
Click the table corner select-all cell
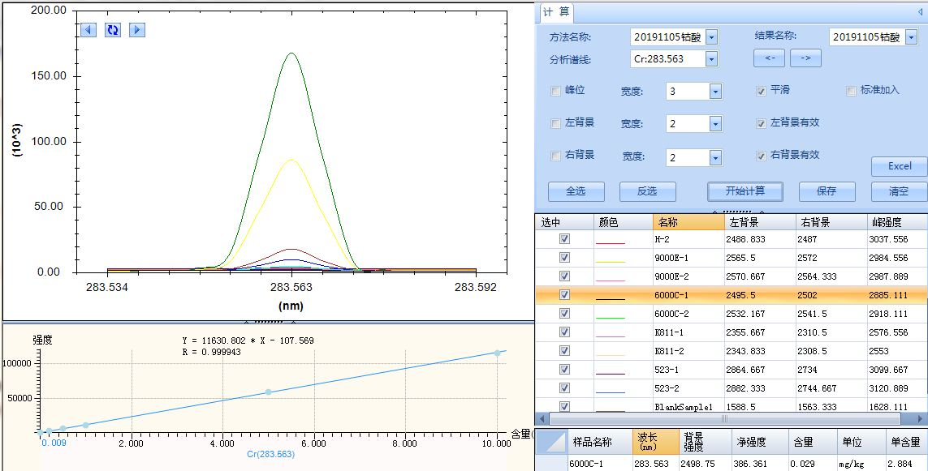[552, 442]
